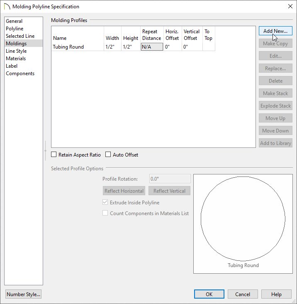Click the Add New... button
The height and width of the screenshot is (304, 297).
pyautogui.click(x=275, y=31)
